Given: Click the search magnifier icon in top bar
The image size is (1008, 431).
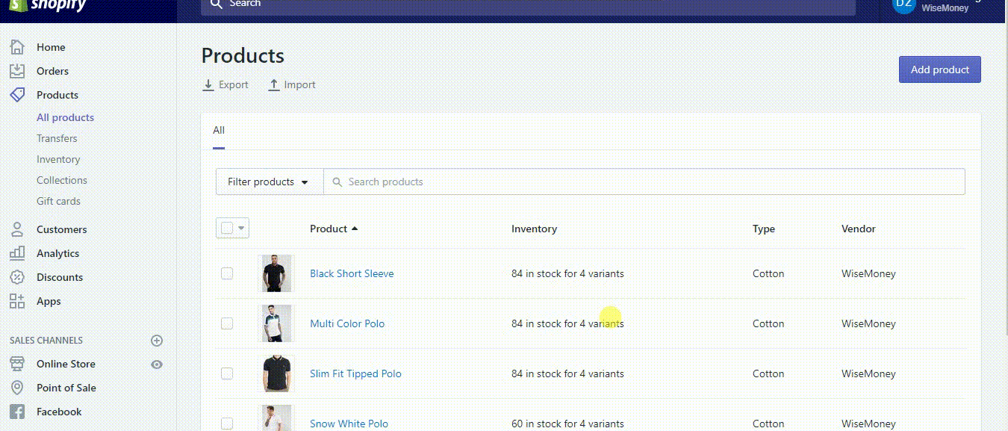Looking at the screenshot, I should 217,4.
